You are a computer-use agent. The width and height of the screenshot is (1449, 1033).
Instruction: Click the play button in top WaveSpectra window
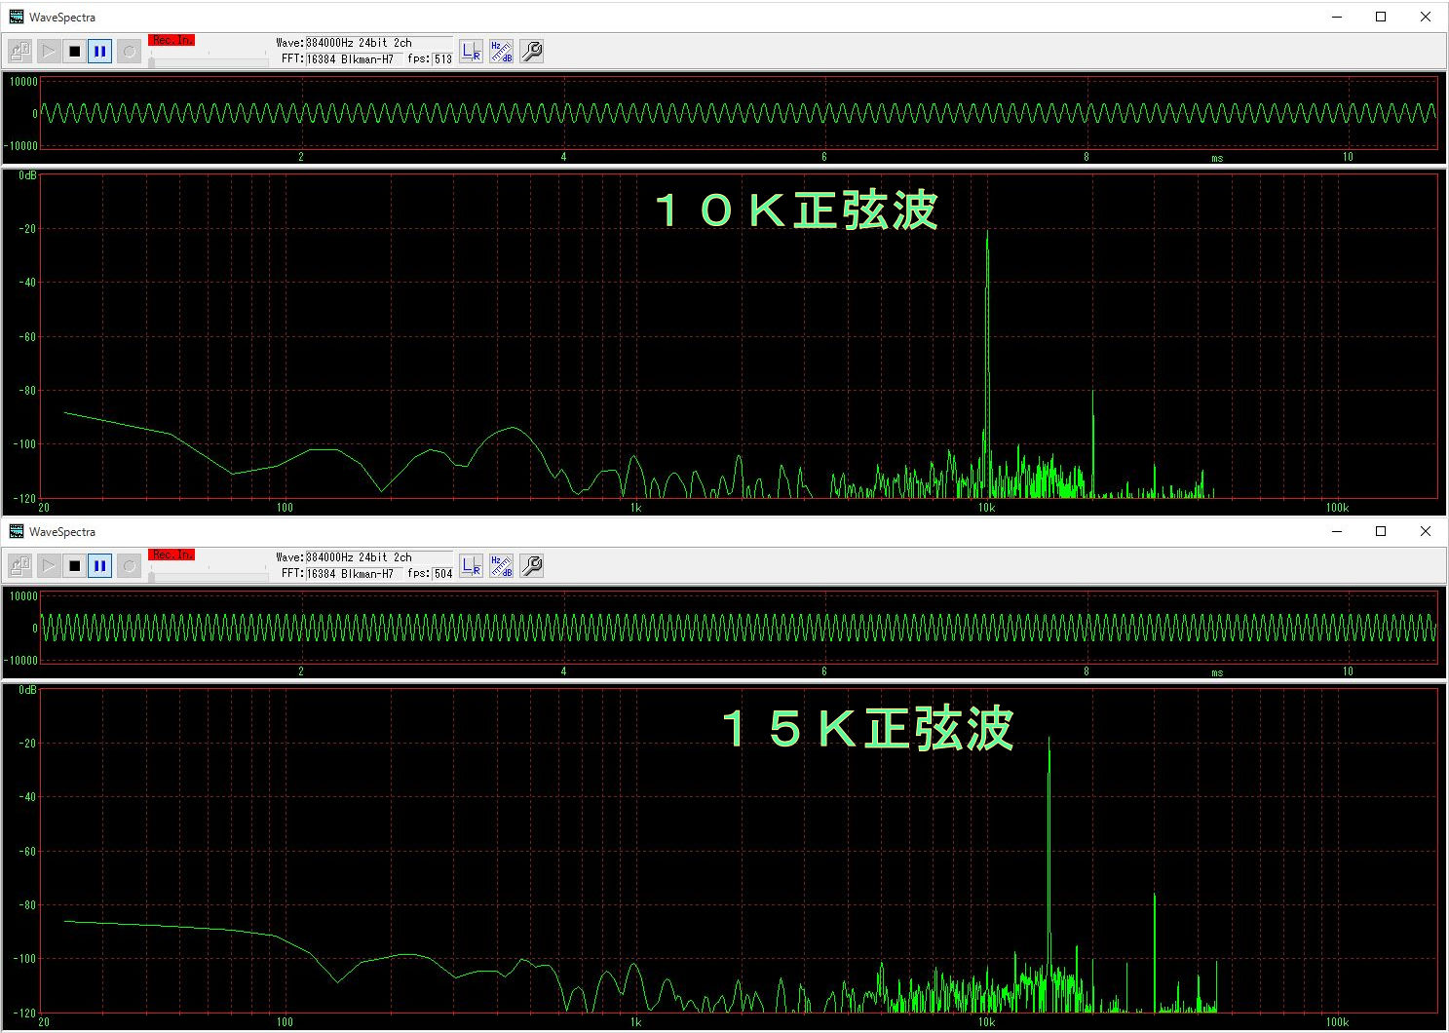pos(48,51)
